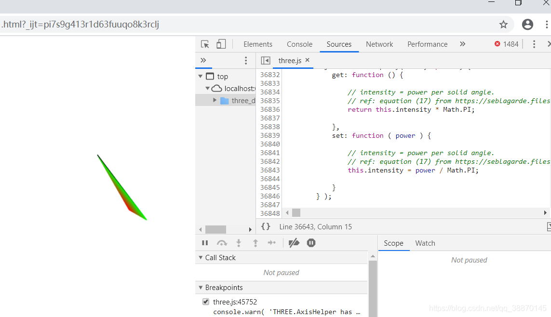
Task: Switch to the Elements tab
Action: pyautogui.click(x=258, y=44)
